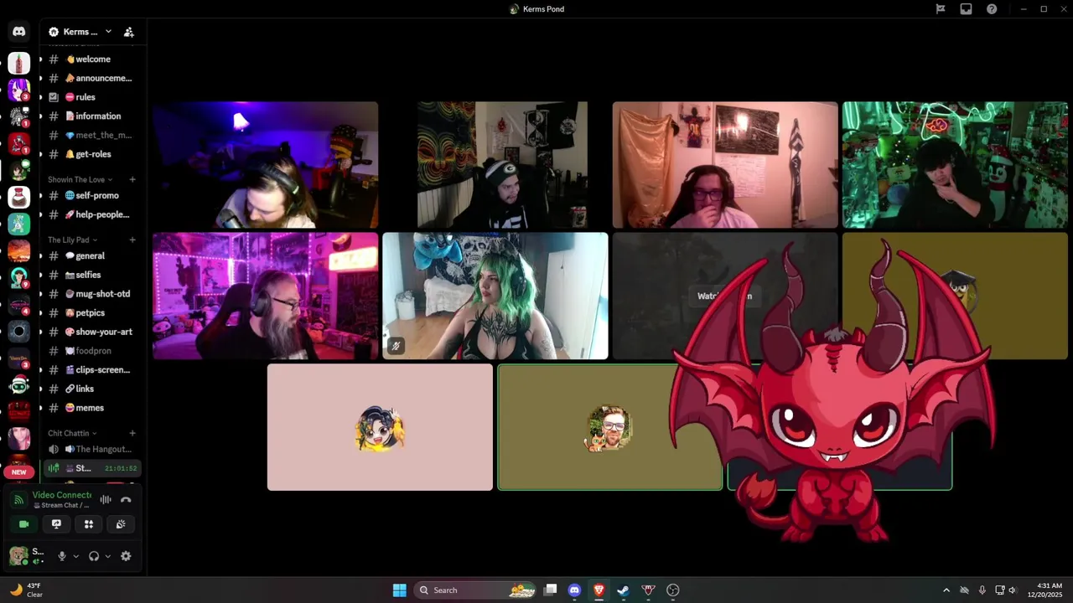The width and height of the screenshot is (1073, 603).
Task: Open the clips-screen... channel
Action: pos(91,369)
